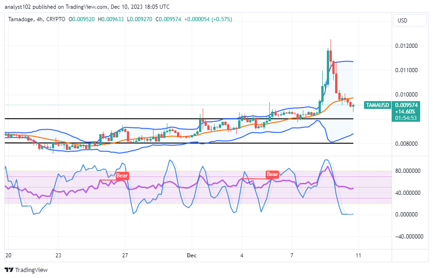The width and height of the screenshot is (433, 278).
Task: Click the USD currency button
Action: (410, 20)
